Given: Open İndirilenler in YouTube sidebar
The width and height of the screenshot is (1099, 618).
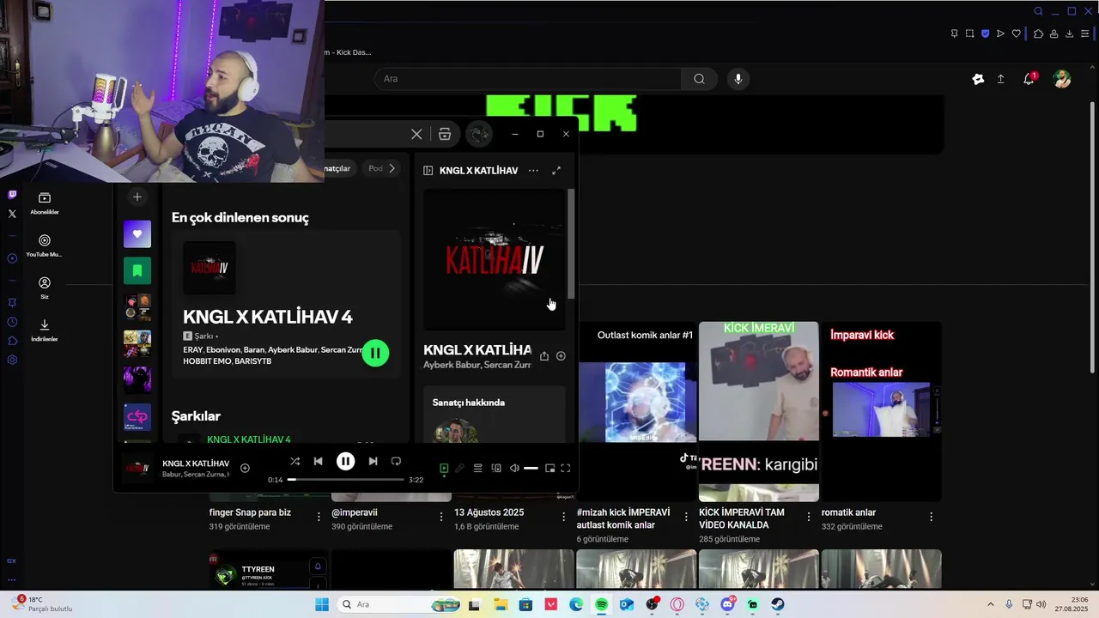Looking at the screenshot, I should [45, 330].
